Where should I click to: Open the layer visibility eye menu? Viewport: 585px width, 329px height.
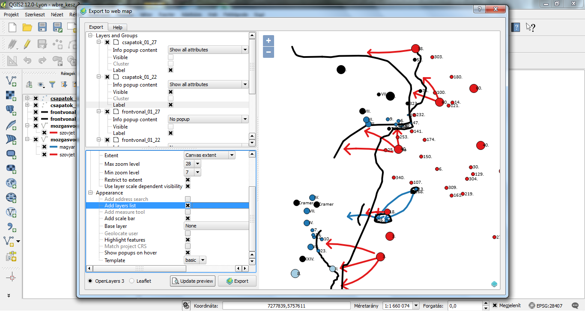[42, 84]
